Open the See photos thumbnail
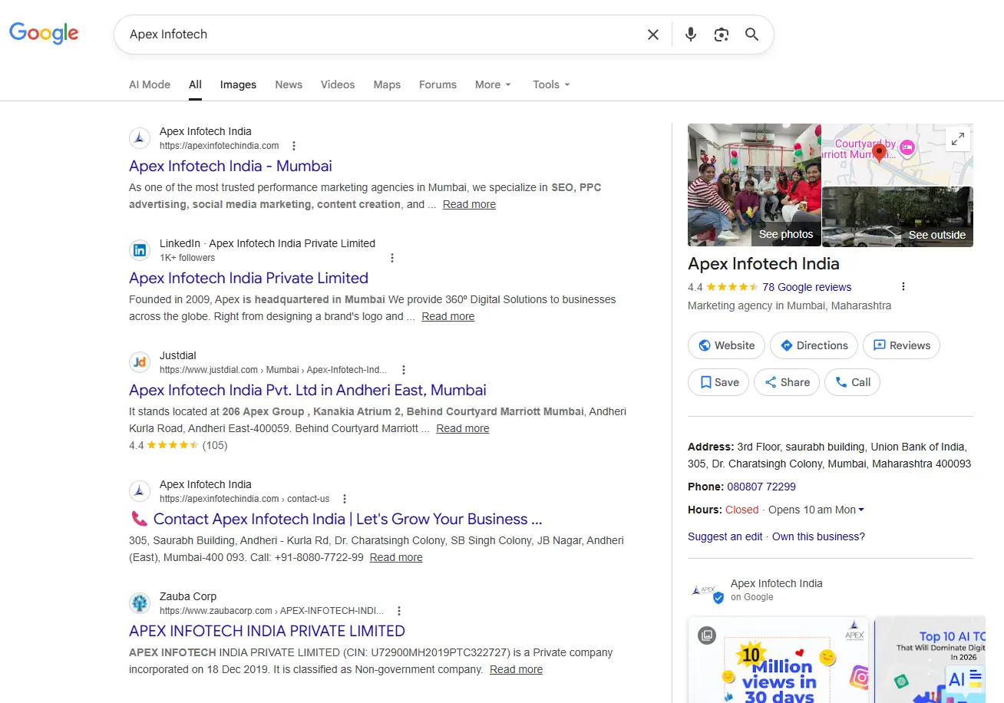This screenshot has height=703, width=1004. (754, 185)
